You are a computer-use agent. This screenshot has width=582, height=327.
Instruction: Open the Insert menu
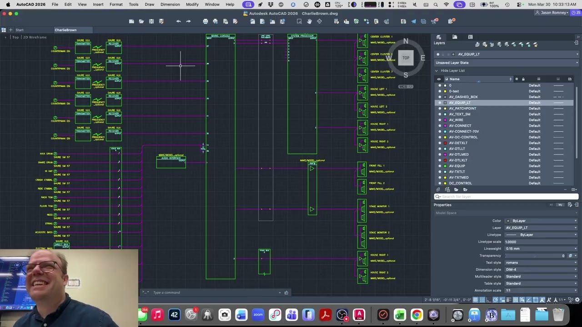[x=98, y=5]
